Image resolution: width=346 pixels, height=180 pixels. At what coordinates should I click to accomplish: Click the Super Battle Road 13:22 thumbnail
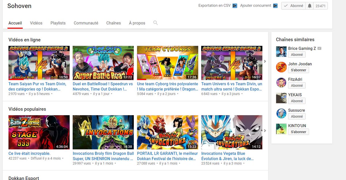(103, 63)
